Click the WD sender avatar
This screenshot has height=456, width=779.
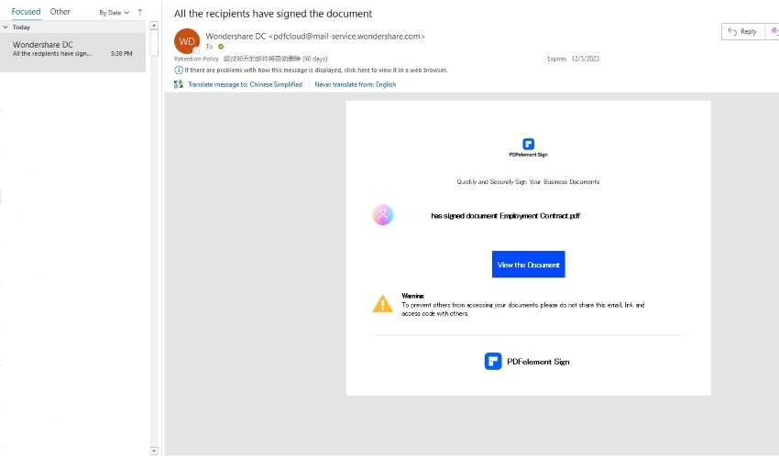pos(187,41)
